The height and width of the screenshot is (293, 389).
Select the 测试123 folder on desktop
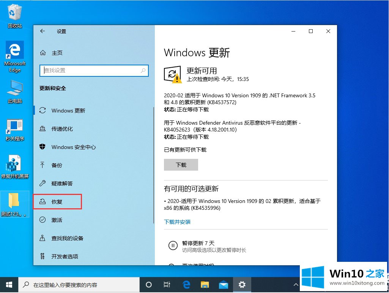[x=14, y=204]
